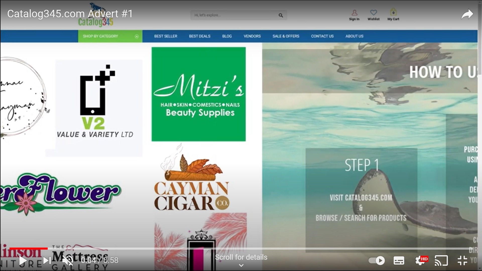Open the Vendors menu item
482x271 pixels.
pos(252,36)
